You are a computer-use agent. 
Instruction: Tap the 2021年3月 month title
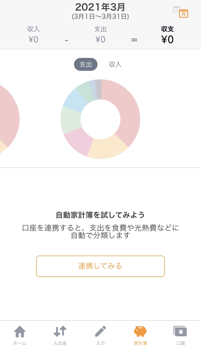click(100, 7)
